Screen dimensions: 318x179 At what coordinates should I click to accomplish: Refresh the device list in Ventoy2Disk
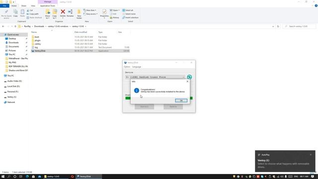pos(189,77)
